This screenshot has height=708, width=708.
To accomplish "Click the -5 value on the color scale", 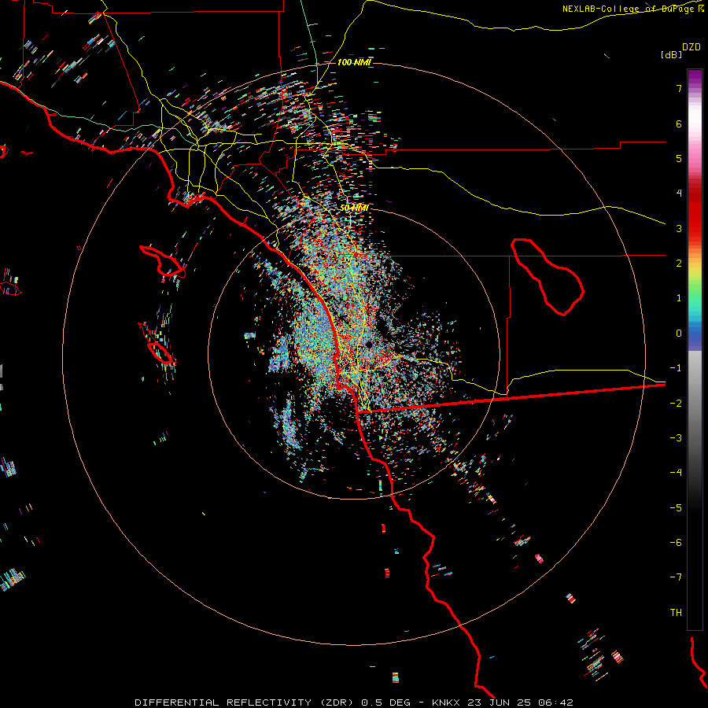I will pos(676,508).
